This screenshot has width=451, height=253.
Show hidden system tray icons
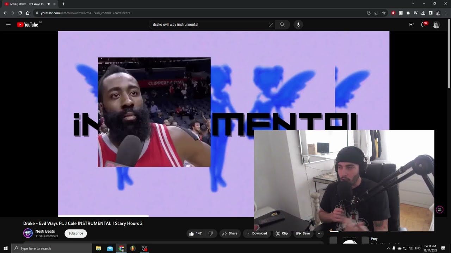tap(388, 248)
